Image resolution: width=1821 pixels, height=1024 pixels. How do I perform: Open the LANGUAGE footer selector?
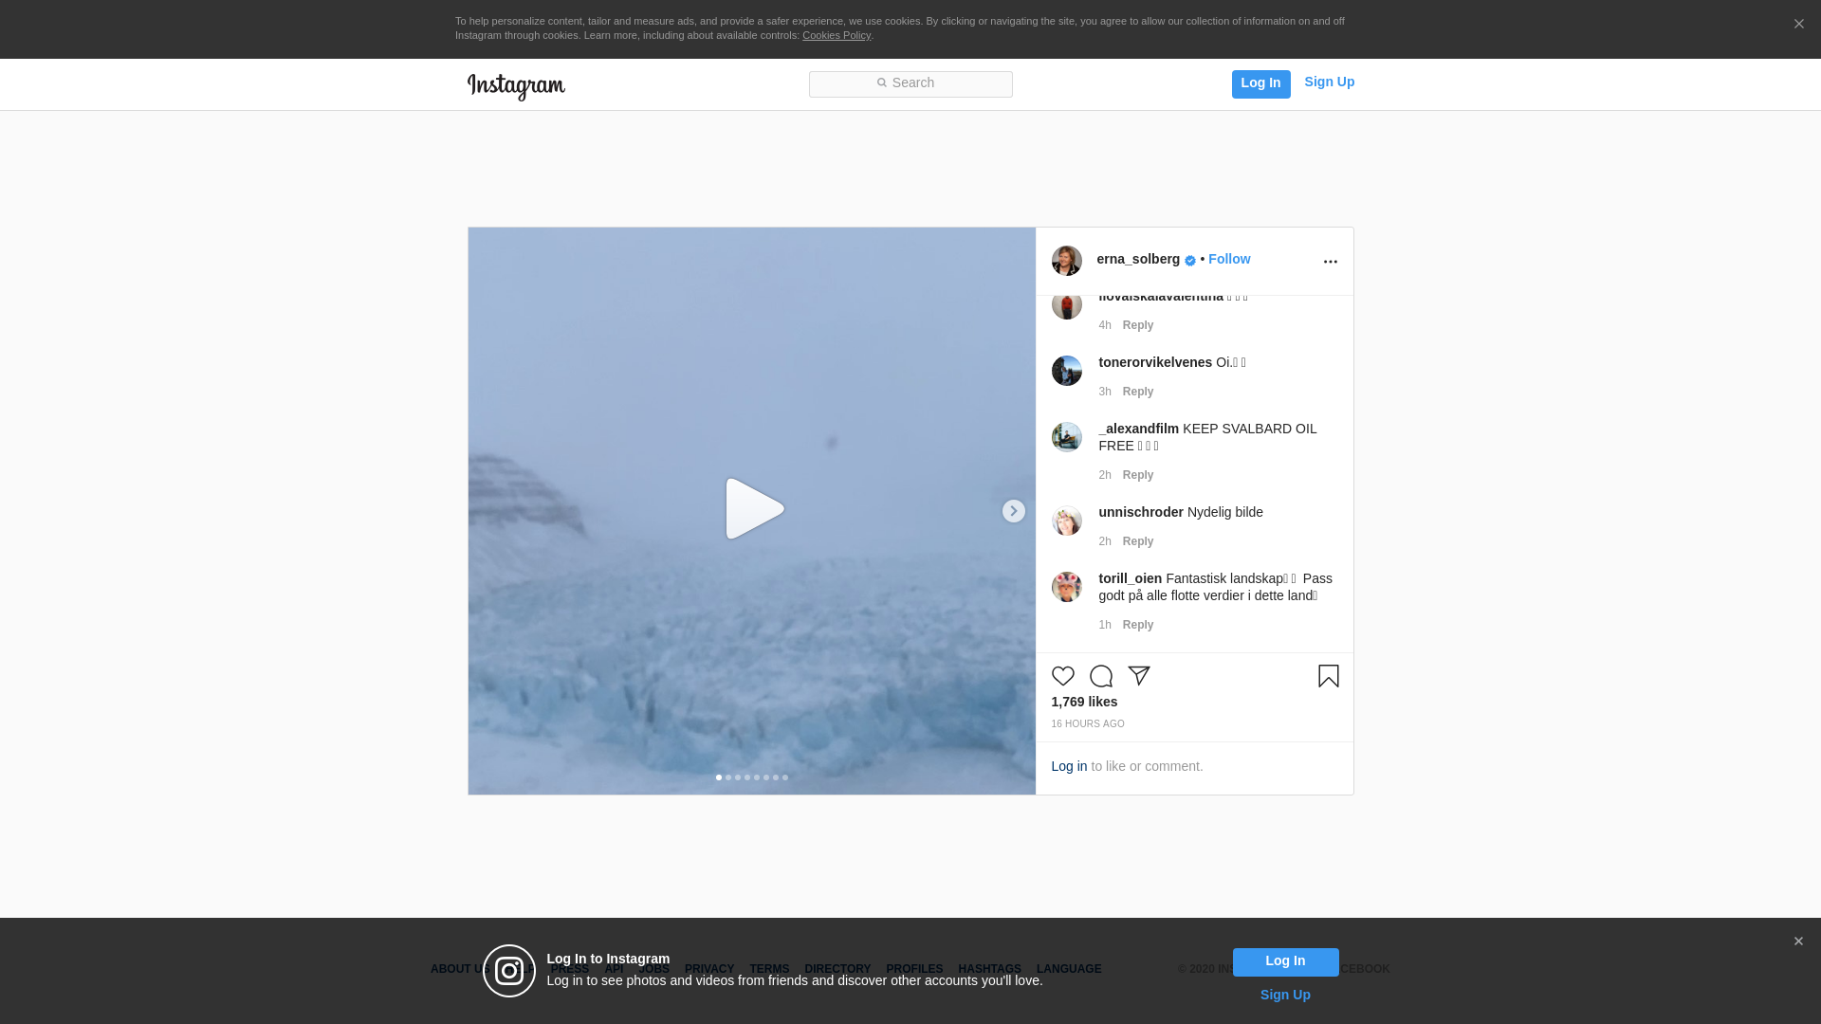tap(1068, 969)
